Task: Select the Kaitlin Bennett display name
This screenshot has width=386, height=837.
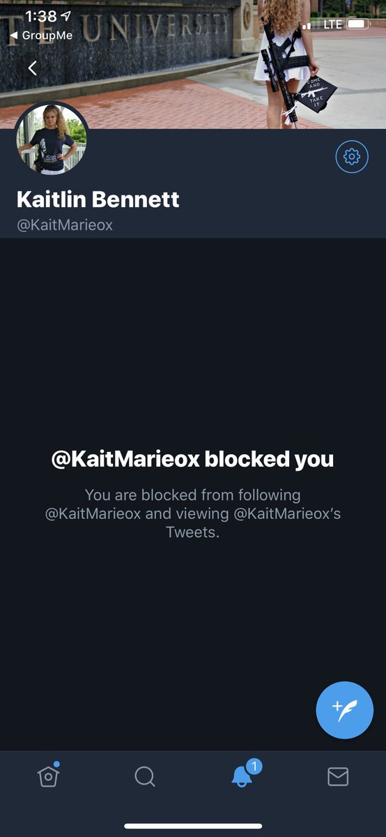Action: (98, 200)
